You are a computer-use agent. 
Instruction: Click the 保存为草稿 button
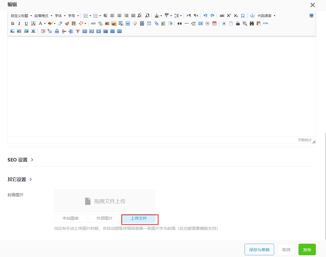tap(259, 249)
